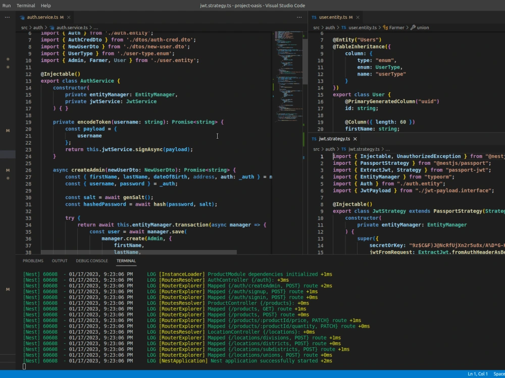The image size is (505, 378).
Task: Click 'JwtStrategy' class name in jwt.strategy.ts
Action: coord(389,211)
